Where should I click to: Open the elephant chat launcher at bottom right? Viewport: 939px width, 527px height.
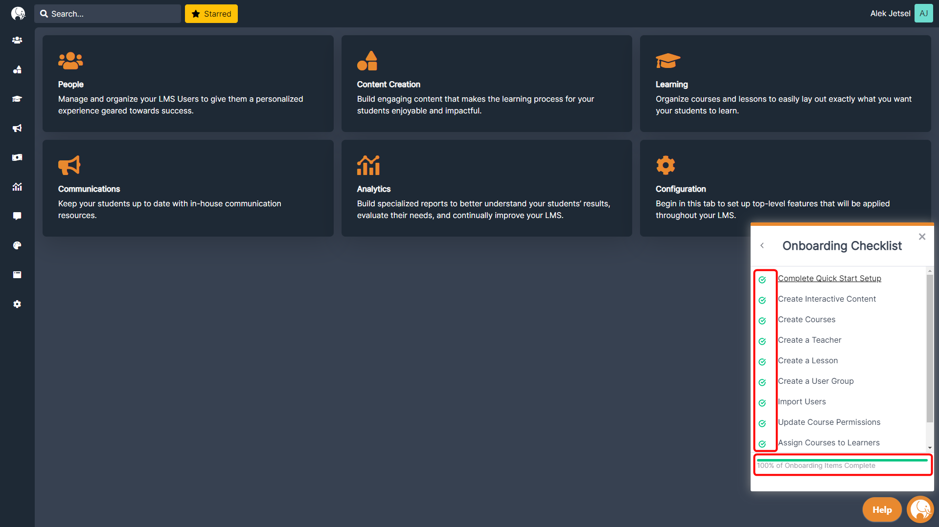pos(920,509)
